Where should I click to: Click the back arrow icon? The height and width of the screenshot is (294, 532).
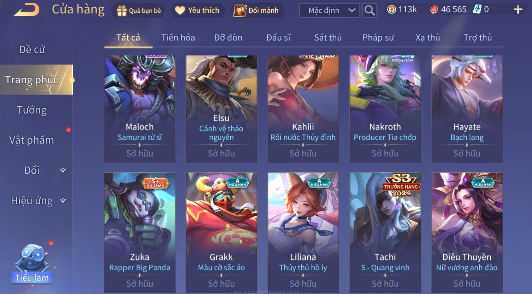tap(26, 10)
